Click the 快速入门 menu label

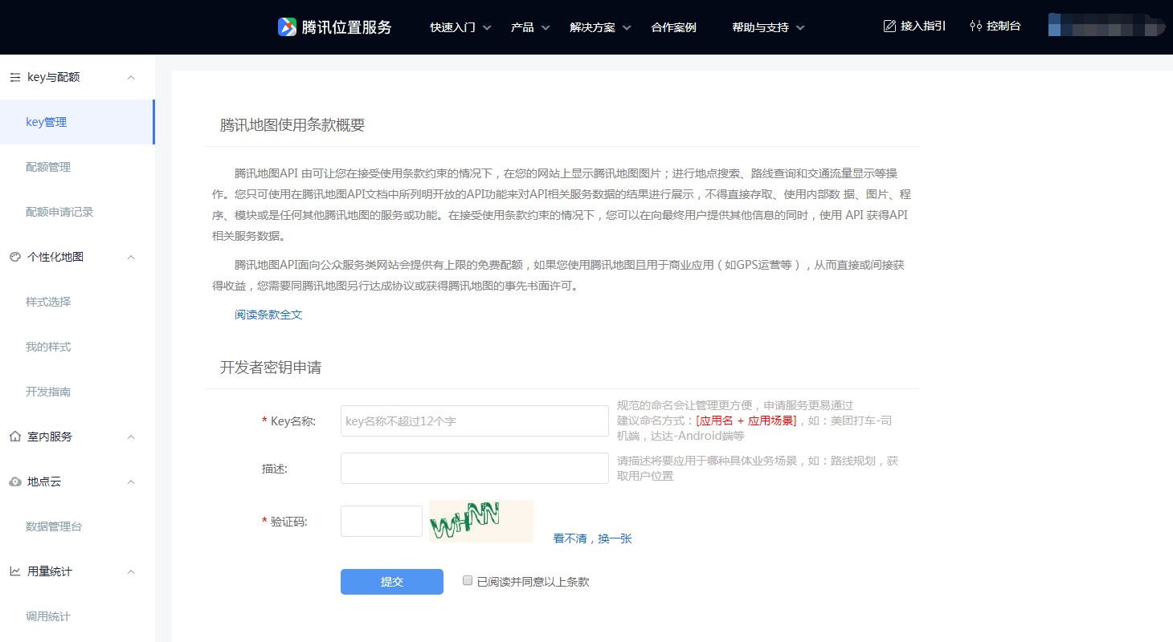pyautogui.click(x=452, y=27)
